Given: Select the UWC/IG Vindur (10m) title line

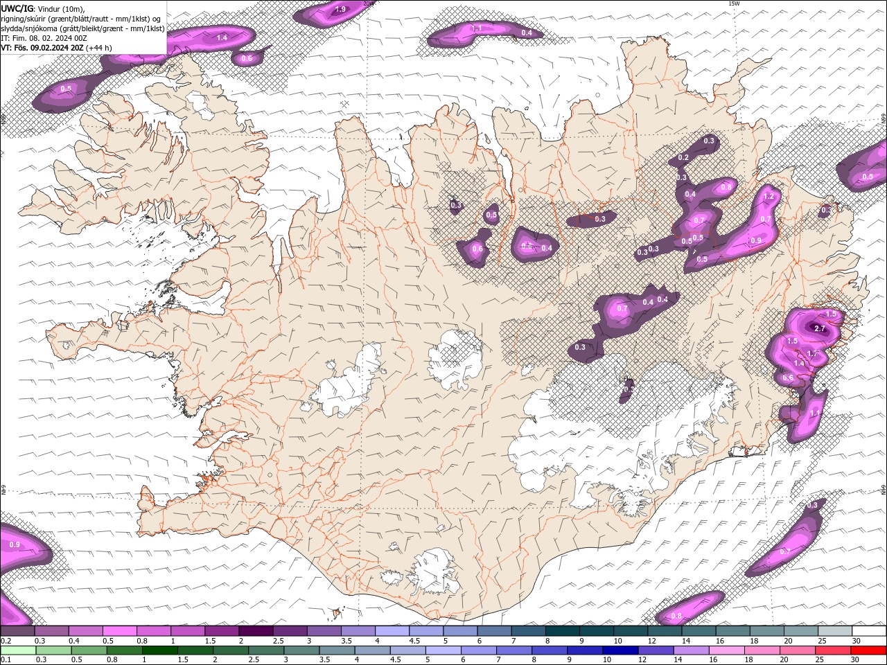Looking at the screenshot, I should [x=43, y=8].
